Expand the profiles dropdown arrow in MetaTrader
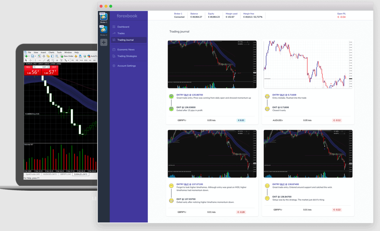Screen dimensions: 380x231 coord(35,56)
